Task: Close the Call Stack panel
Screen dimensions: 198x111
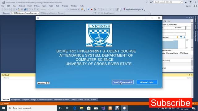Action: tap(192, 75)
